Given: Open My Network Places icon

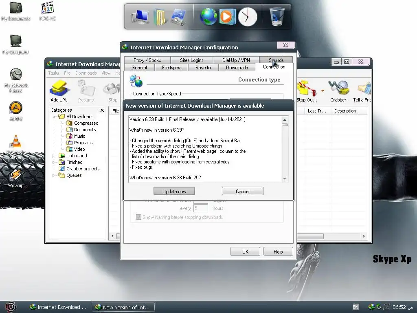Looking at the screenshot, I should pyautogui.click(x=16, y=80).
